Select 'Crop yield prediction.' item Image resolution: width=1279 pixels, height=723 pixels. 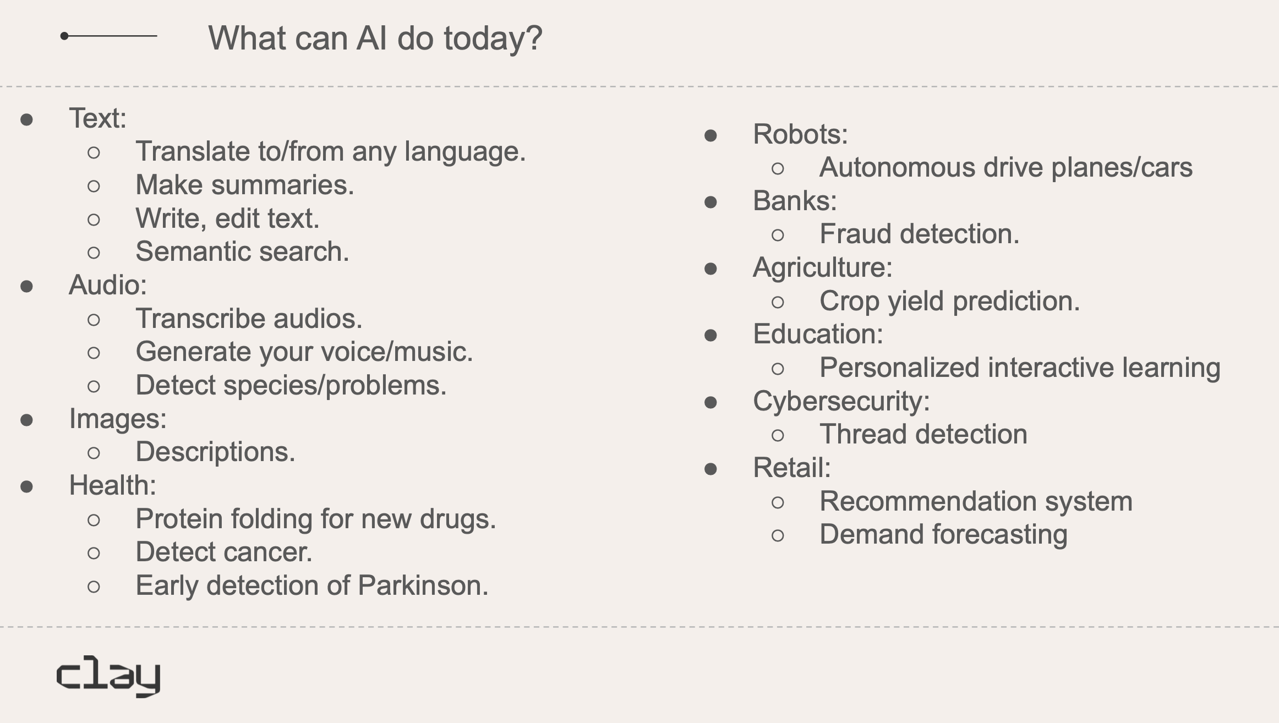950,301
